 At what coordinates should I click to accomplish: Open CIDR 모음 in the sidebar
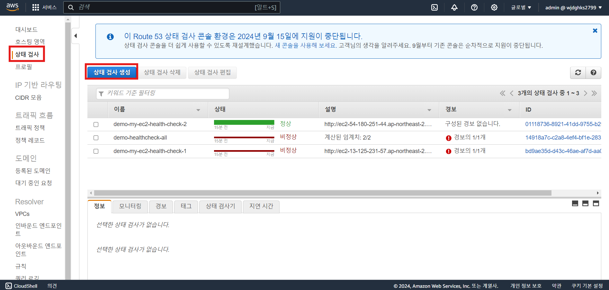(28, 98)
